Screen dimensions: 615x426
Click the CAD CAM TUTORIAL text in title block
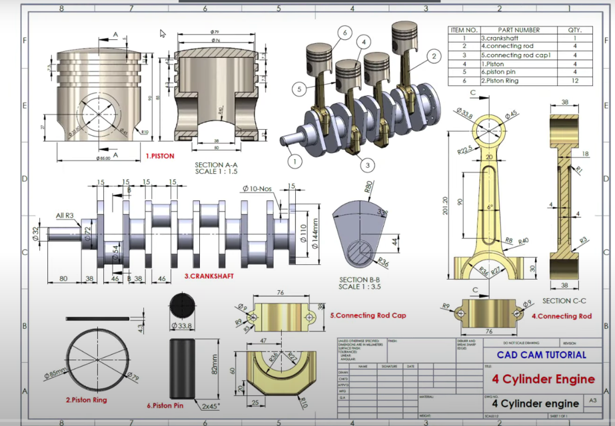pos(544,355)
